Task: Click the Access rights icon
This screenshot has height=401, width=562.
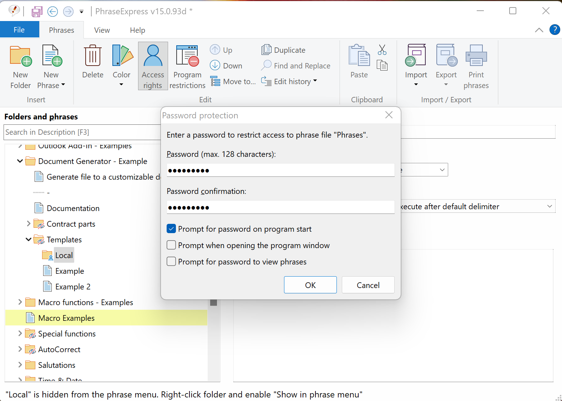Action: tap(153, 56)
